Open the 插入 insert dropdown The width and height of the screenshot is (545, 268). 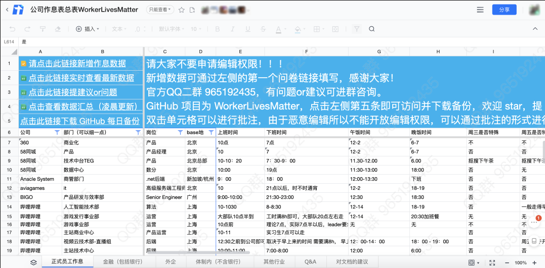(88, 29)
